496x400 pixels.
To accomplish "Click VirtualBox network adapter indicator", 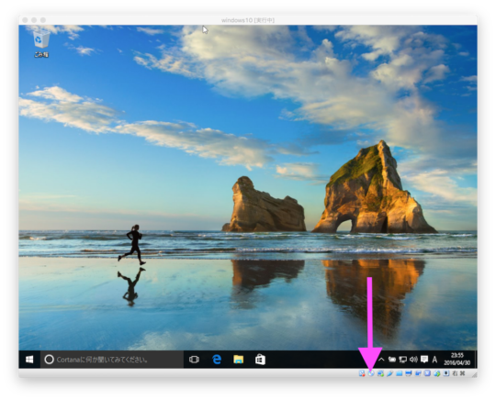I will (x=380, y=373).
